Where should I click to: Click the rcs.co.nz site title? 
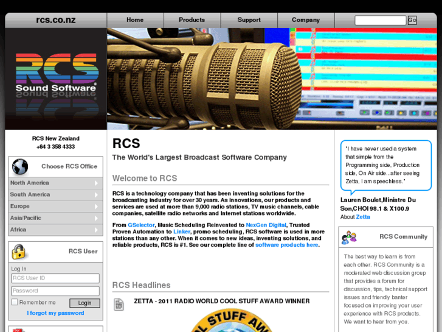click(x=56, y=20)
